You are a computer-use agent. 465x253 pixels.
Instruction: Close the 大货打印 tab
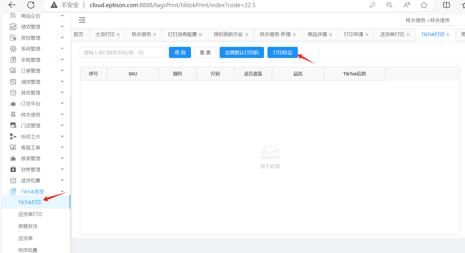118,35
